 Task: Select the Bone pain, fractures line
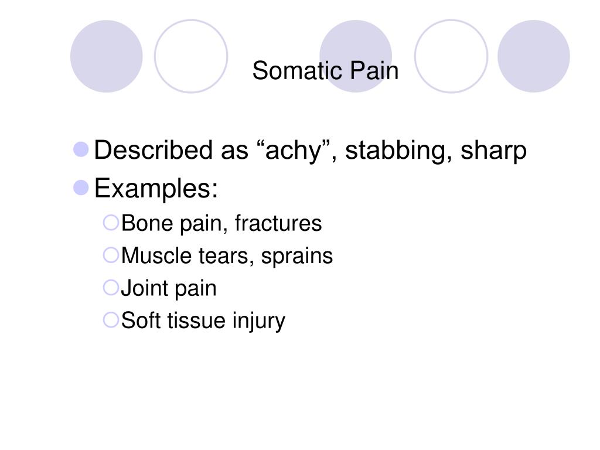(x=221, y=223)
